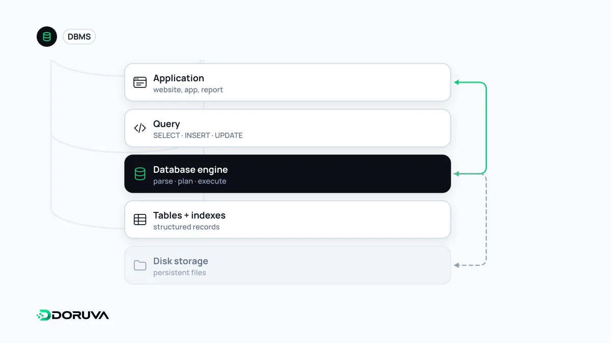Click the "Database engine" heading
The width and height of the screenshot is (611, 343).
pos(190,170)
